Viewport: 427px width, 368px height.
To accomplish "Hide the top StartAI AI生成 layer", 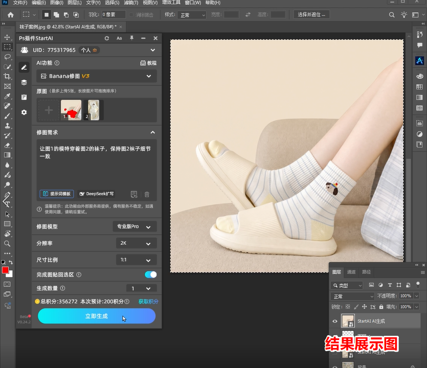I will 334,321.
